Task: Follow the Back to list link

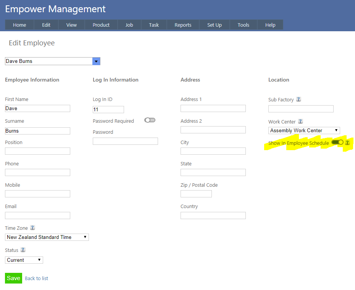Action: click(x=36, y=278)
